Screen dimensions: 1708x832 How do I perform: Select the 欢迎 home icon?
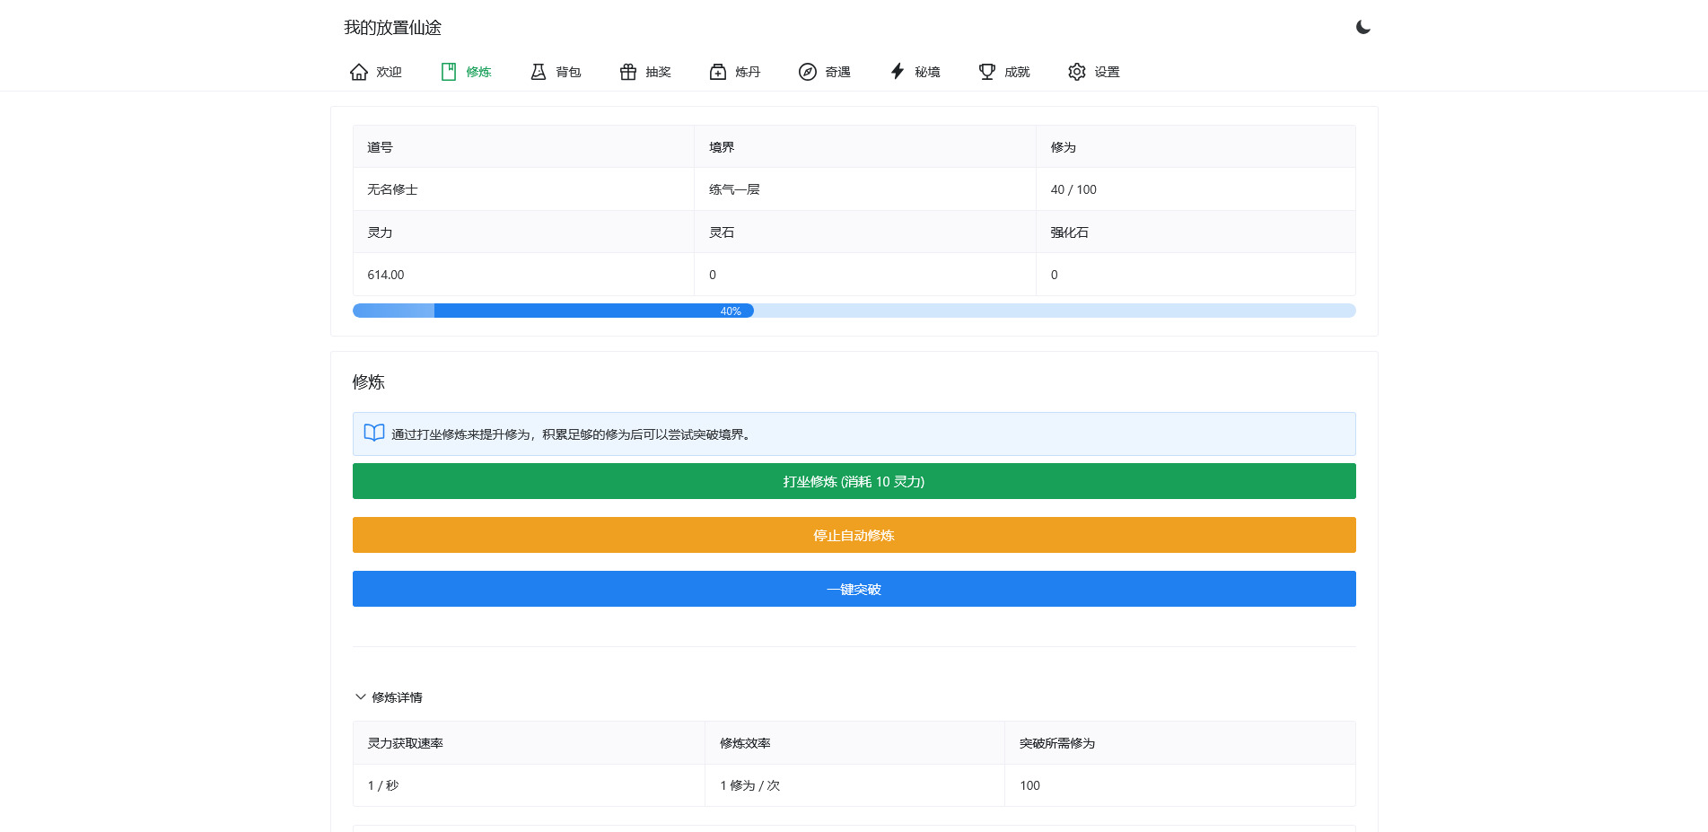click(x=359, y=71)
